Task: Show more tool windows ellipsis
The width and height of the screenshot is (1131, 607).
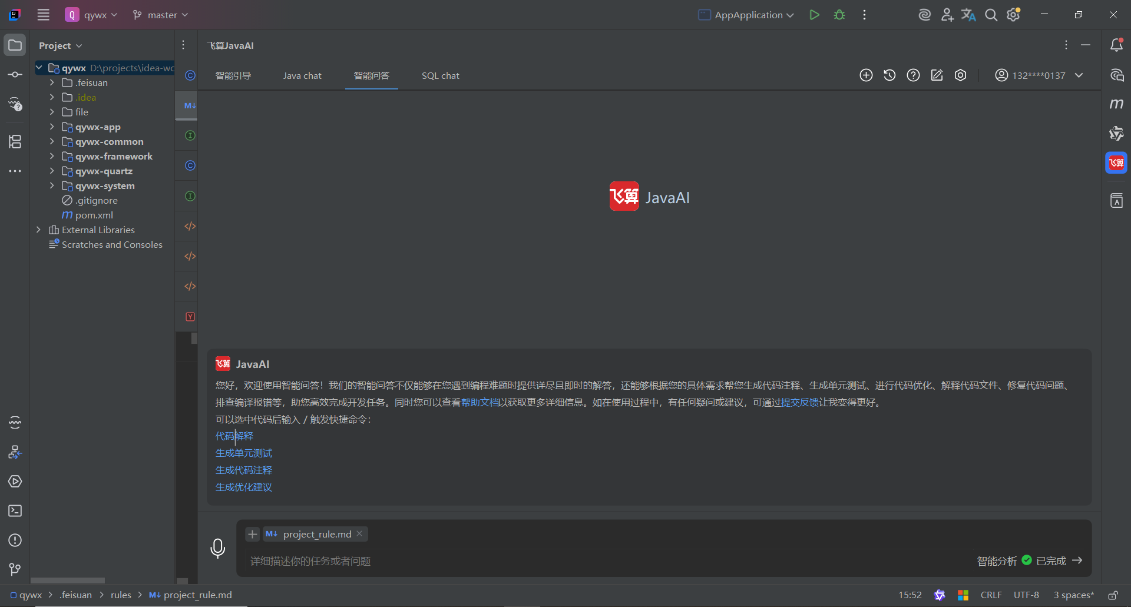Action: tap(15, 171)
